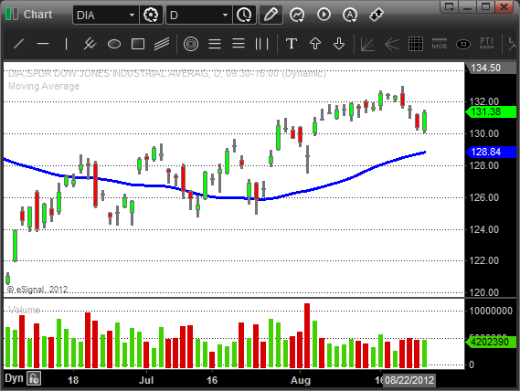This screenshot has height=391, width=520.
Task: Click the 4202390 volume value marker
Action: click(x=491, y=342)
